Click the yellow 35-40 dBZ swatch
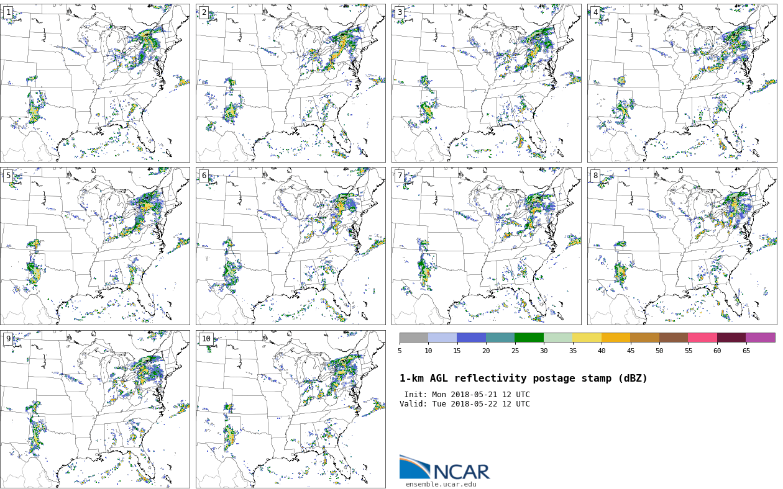Image resolution: width=783 pixels, height=489 pixels. tap(587, 338)
